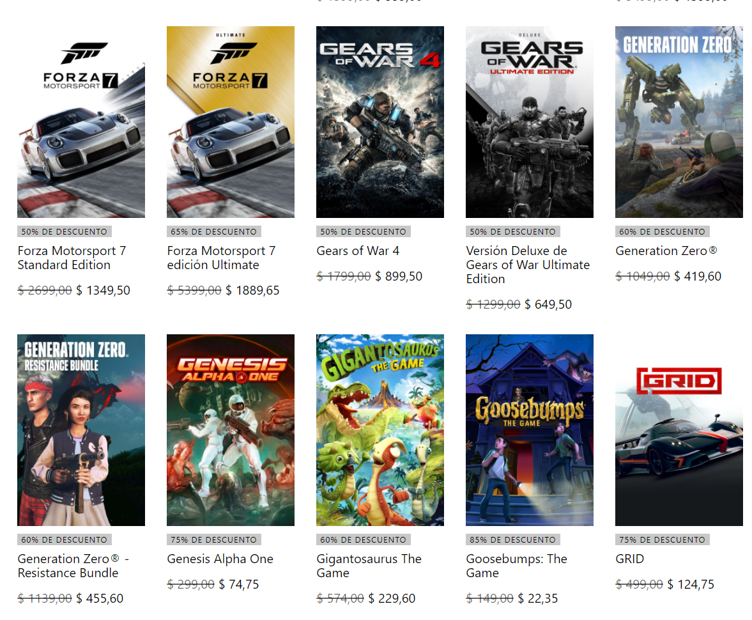Viewport: 752px width, 620px height.
Task: Select the 'Generation Zero®' title link
Action: pos(666,251)
